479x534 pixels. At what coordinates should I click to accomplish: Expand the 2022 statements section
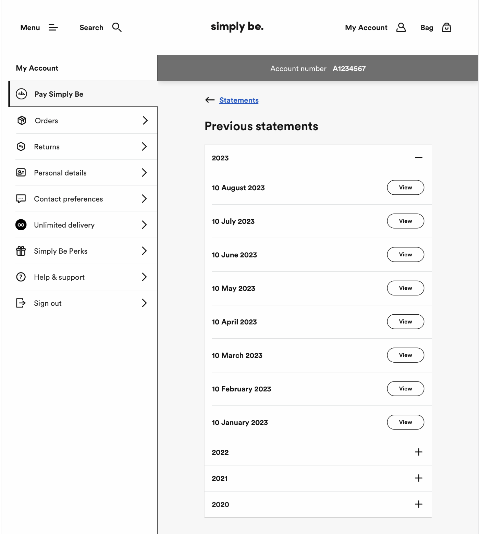(419, 452)
